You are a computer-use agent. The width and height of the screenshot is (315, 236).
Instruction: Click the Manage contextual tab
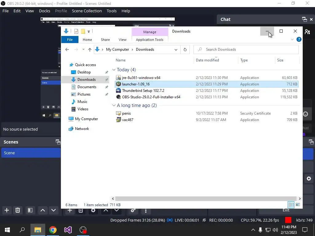coord(150,32)
